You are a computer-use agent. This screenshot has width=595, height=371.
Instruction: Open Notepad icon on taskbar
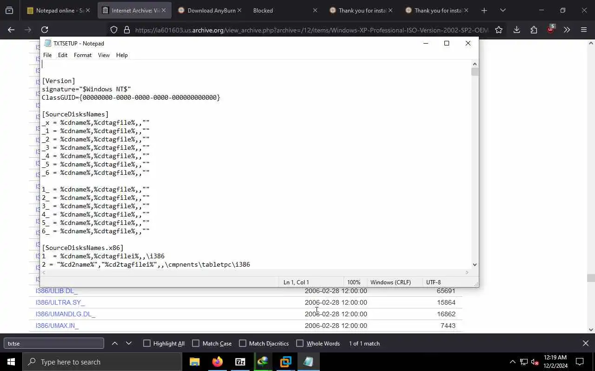point(309,362)
